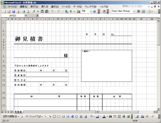The width and height of the screenshot is (161, 123).
Task: Toggle left text alignment button
Action: (139, 11)
